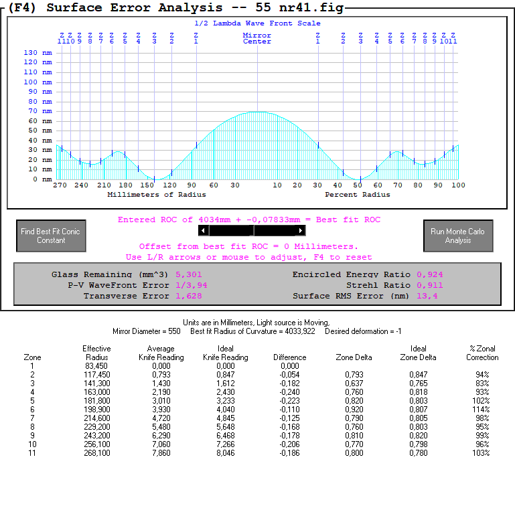
Task: Click the Millimeters of Radius axis label
Action: [x=157, y=195]
